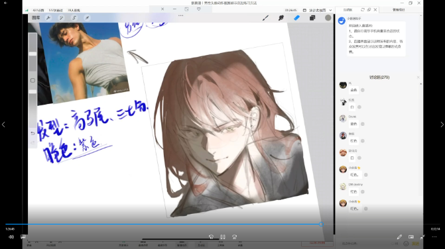Click the green signal strength indicator
This screenshot has height=249, width=445.
pyautogui.click(x=27, y=10)
